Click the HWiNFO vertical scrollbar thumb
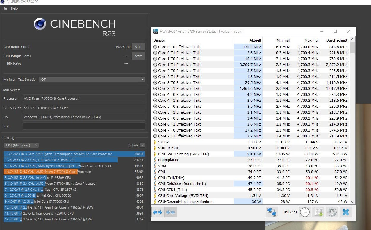The image size is (371, 230). pyautogui.click(x=352, y=47)
